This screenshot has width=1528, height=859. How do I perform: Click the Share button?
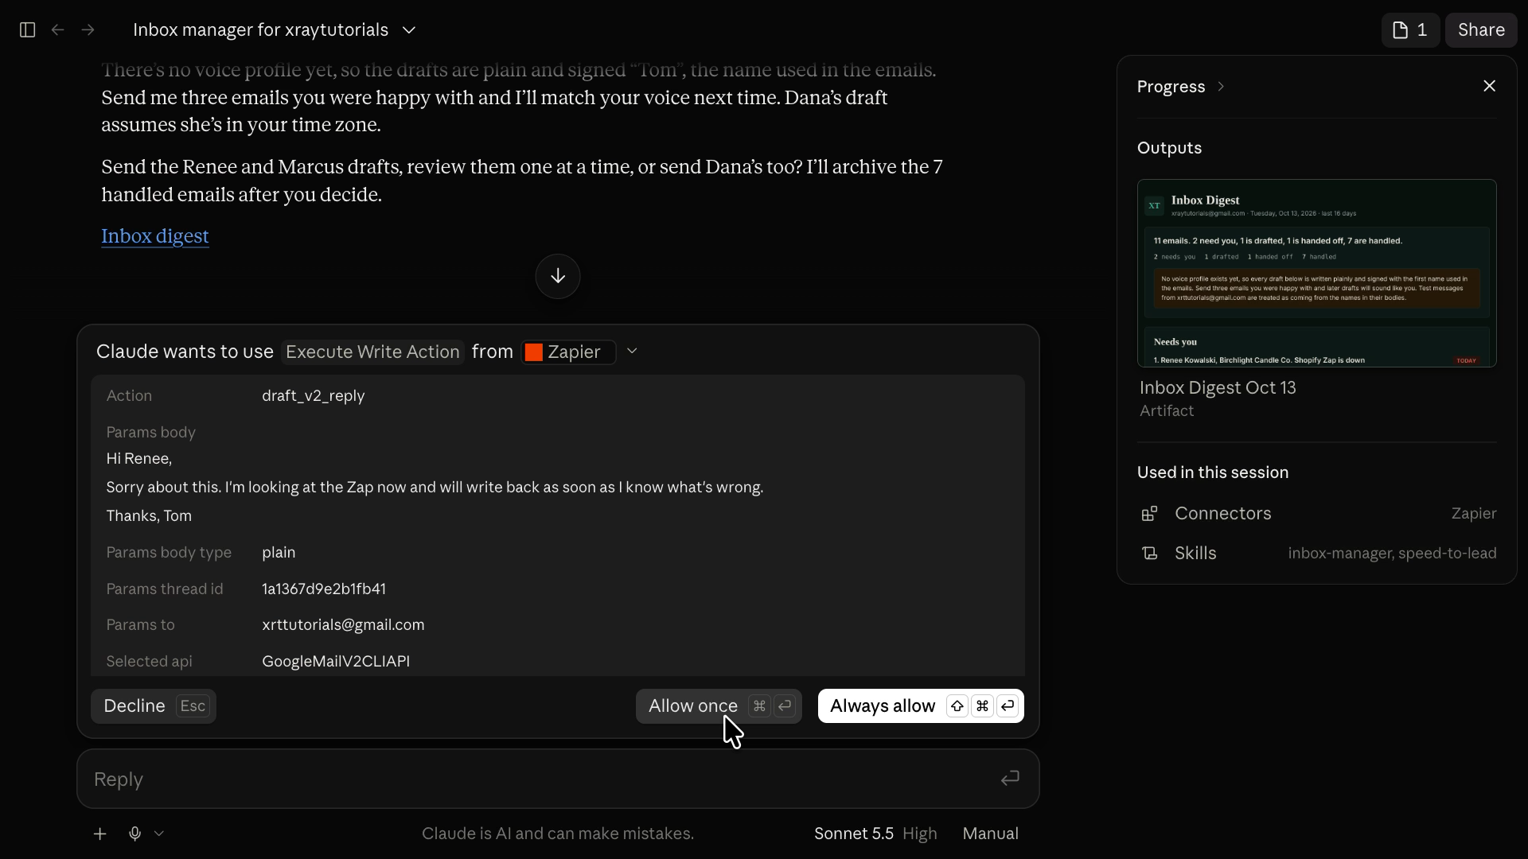(1481, 30)
